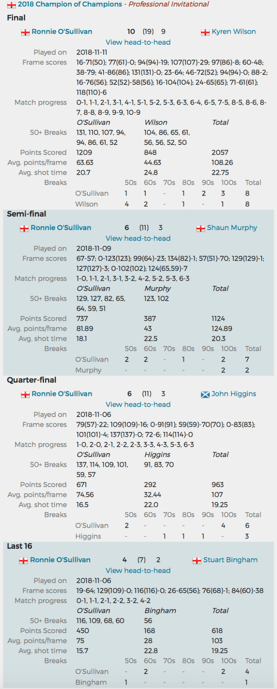Viewport: 277px width, 689px height.
Task: Click the flag icon next to Shaun Murphy
Action: click(x=200, y=228)
